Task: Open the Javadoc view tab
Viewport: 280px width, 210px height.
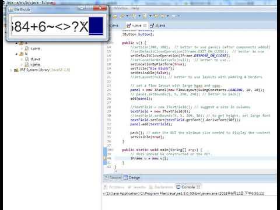Action: 137,187
